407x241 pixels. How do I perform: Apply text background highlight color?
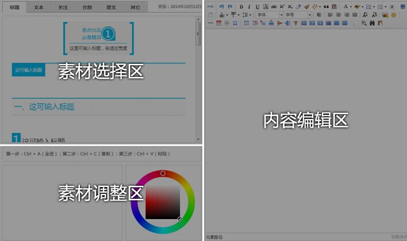point(357,7)
